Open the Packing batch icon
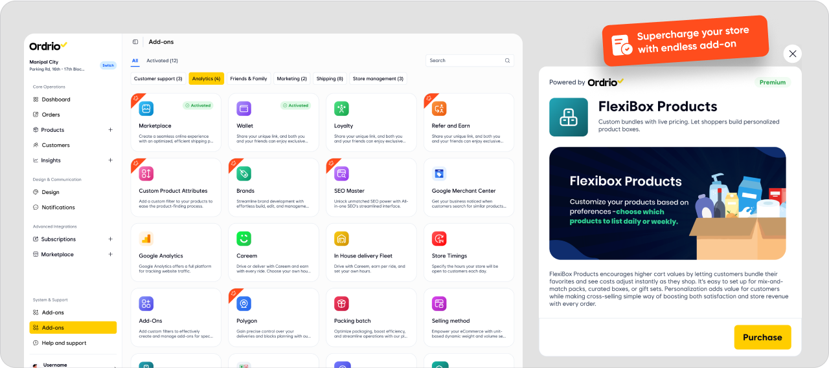The height and width of the screenshot is (368, 829). pos(341,303)
